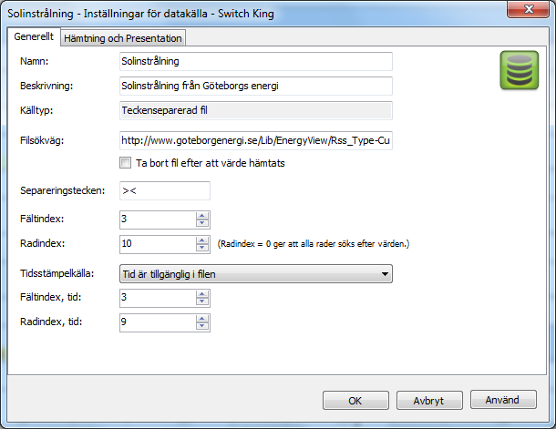The image size is (556, 429).
Task: Apply changes with the Använd button
Action: [x=503, y=400]
